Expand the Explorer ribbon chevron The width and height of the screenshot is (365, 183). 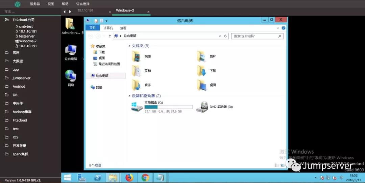tap(278, 28)
